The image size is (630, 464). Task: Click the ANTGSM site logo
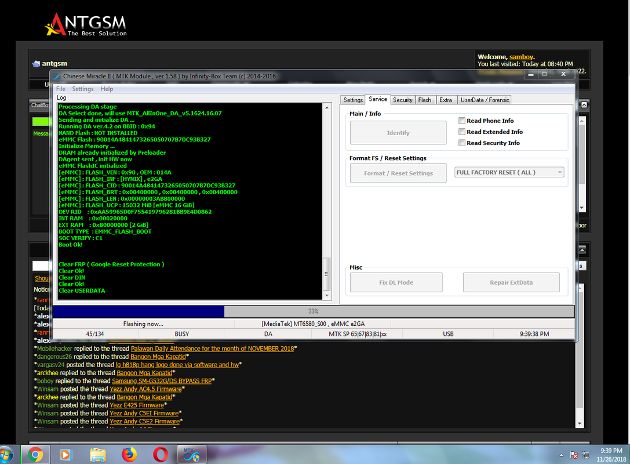click(86, 24)
